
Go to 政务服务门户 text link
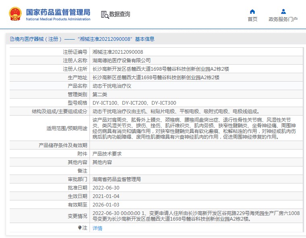pos(283,19)
